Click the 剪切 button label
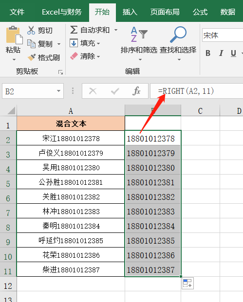This screenshot has width=243, height=302. click(45, 31)
